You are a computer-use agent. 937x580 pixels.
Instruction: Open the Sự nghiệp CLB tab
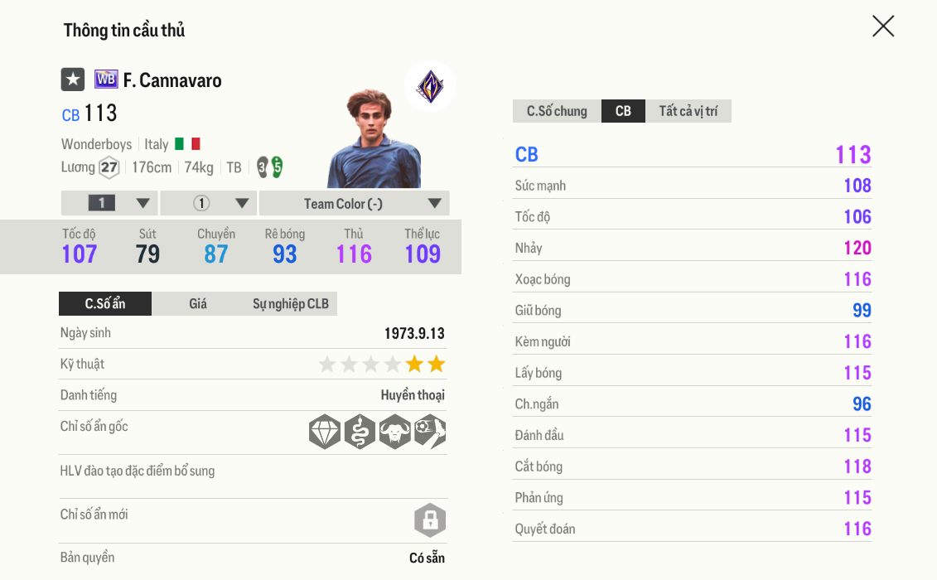291,304
